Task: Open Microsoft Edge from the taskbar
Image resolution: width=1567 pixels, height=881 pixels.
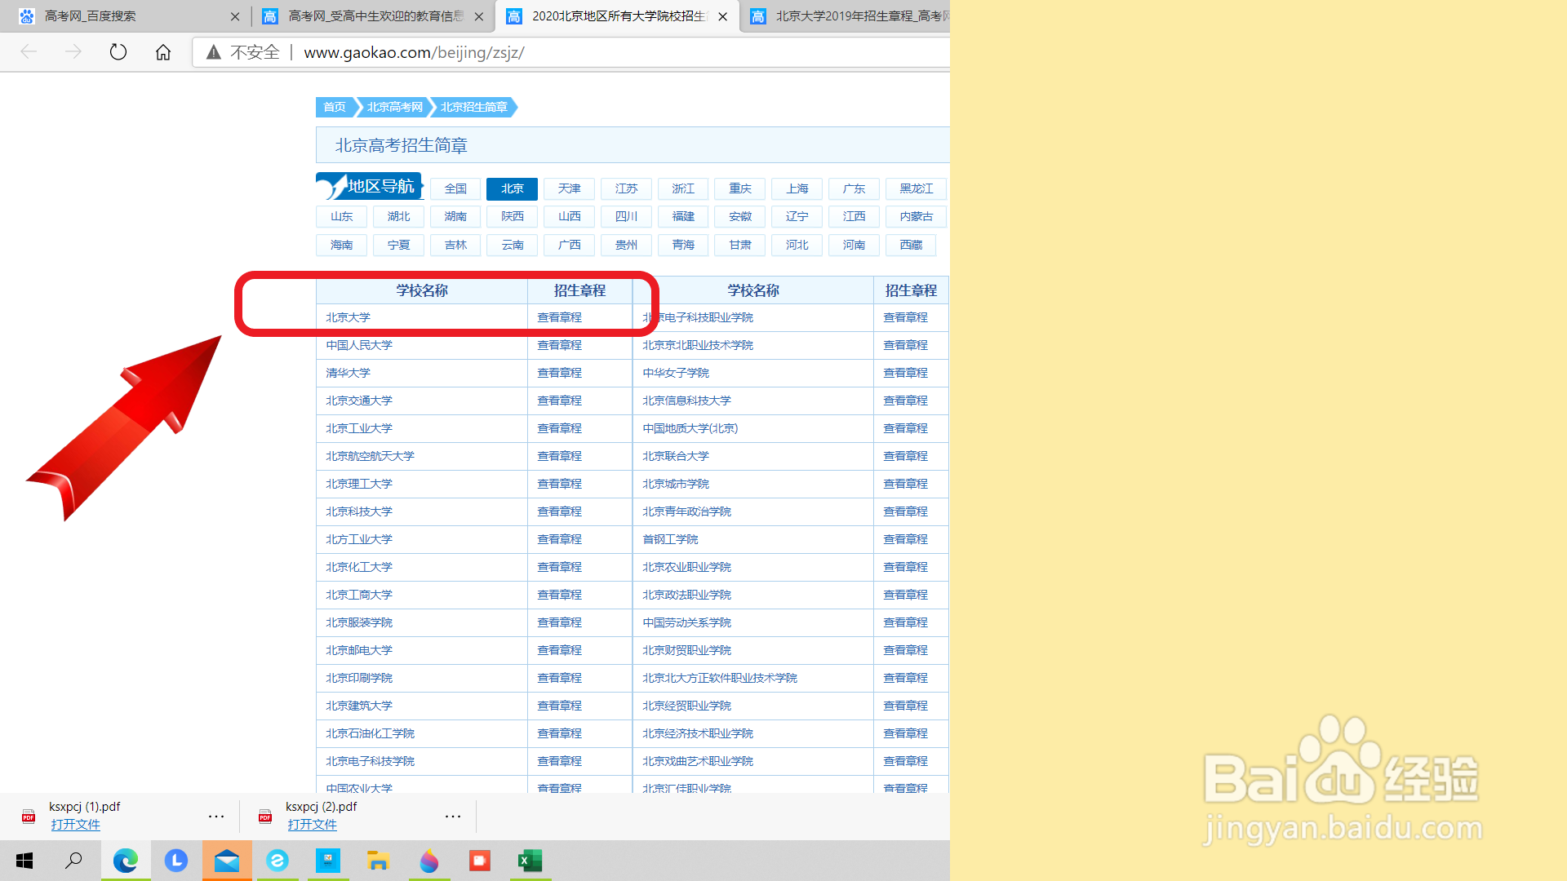Action: point(126,861)
